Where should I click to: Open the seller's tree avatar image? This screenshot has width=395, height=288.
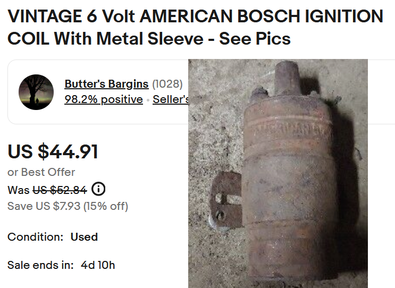point(36,92)
